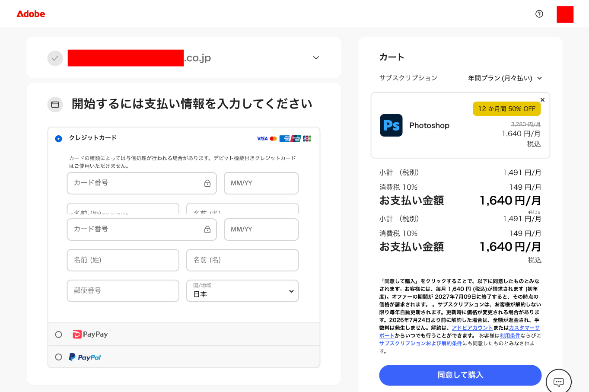589x392 pixels.
Task: Click the user profile avatar in header
Action: 565,14
